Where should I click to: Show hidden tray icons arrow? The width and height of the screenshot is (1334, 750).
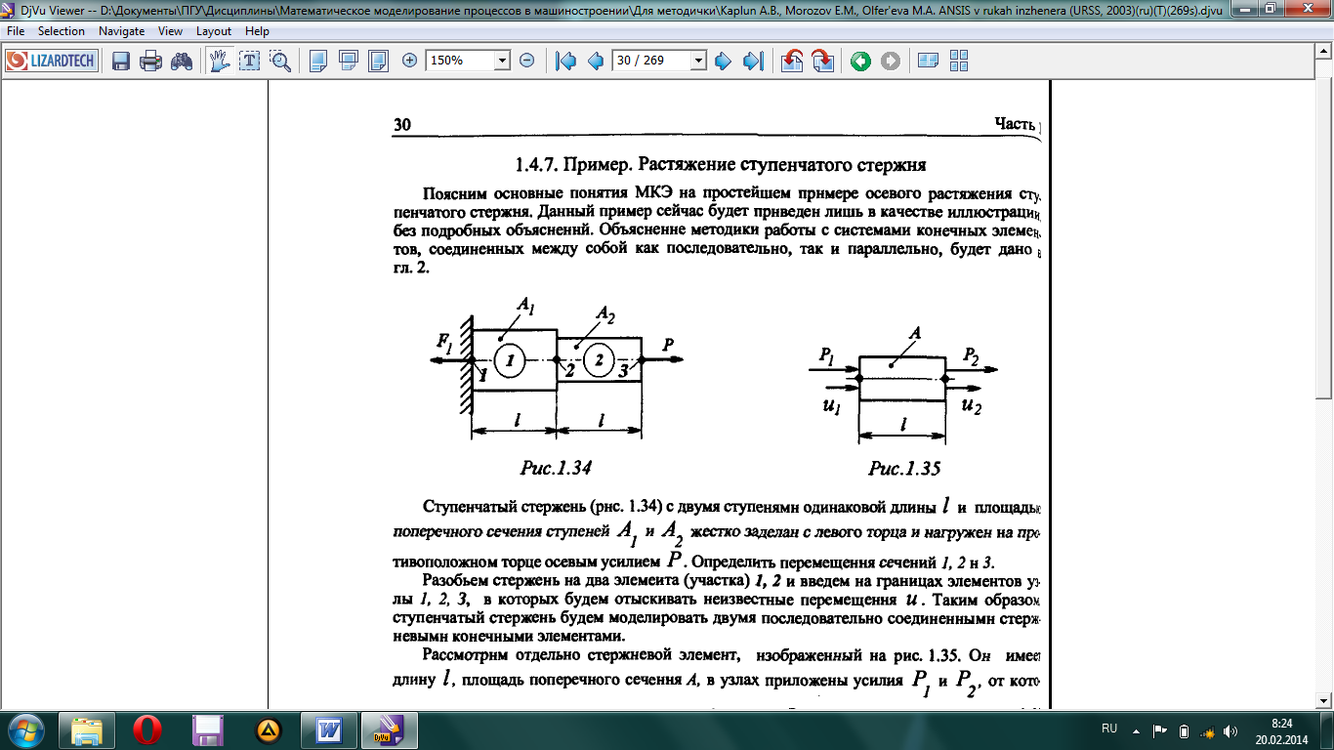(1136, 729)
